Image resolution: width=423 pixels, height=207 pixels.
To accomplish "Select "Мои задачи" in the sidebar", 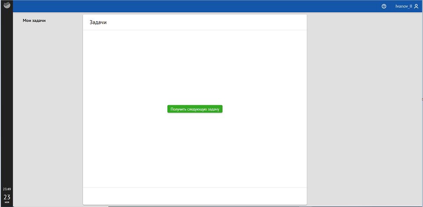I will 34,21.
